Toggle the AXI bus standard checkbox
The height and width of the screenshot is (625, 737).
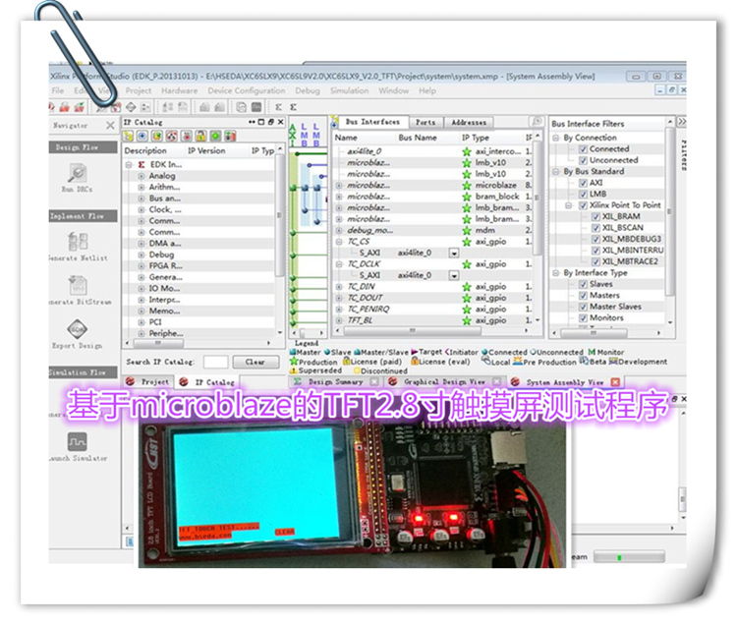tap(583, 183)
